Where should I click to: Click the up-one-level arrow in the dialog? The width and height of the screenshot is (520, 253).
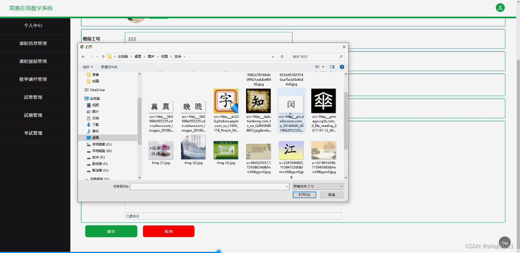(103, 56)
